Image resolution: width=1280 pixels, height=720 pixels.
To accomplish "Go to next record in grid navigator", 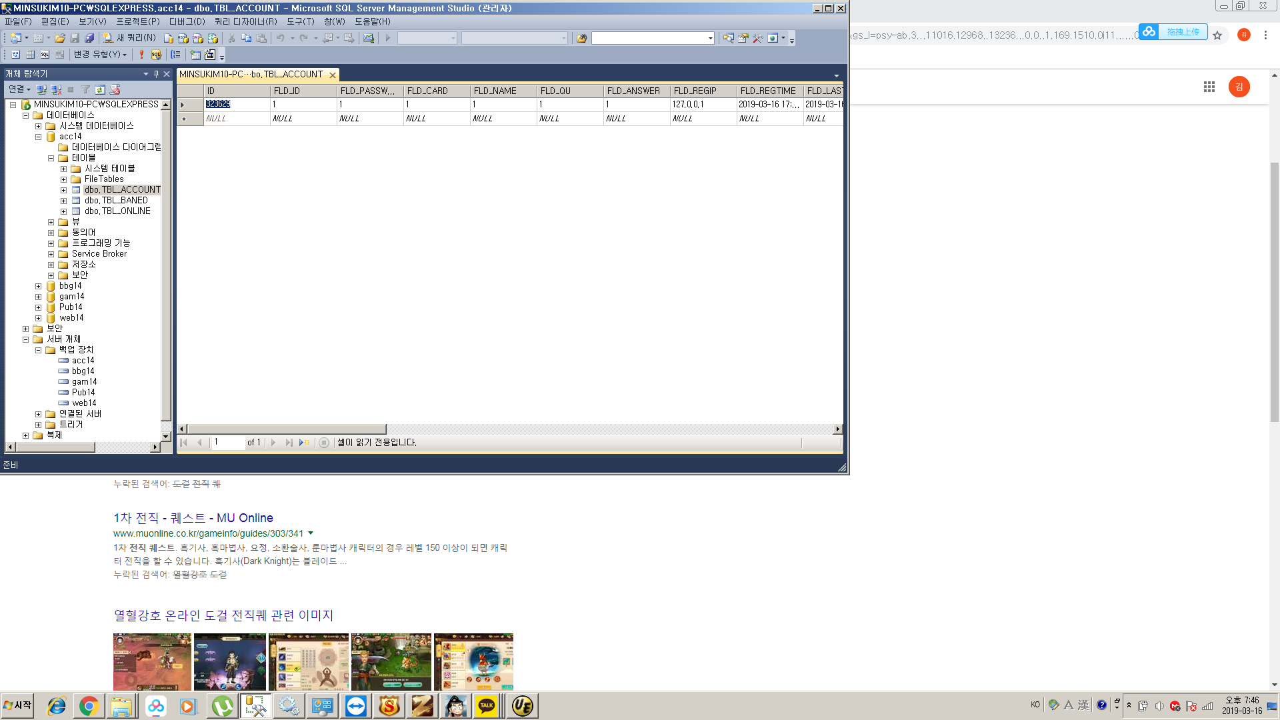I will (x=273, y=443).
